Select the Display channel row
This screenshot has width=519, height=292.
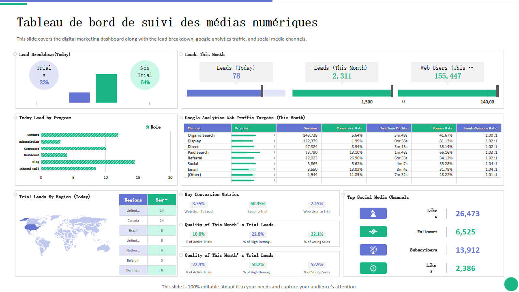click(x=343, y=141)
